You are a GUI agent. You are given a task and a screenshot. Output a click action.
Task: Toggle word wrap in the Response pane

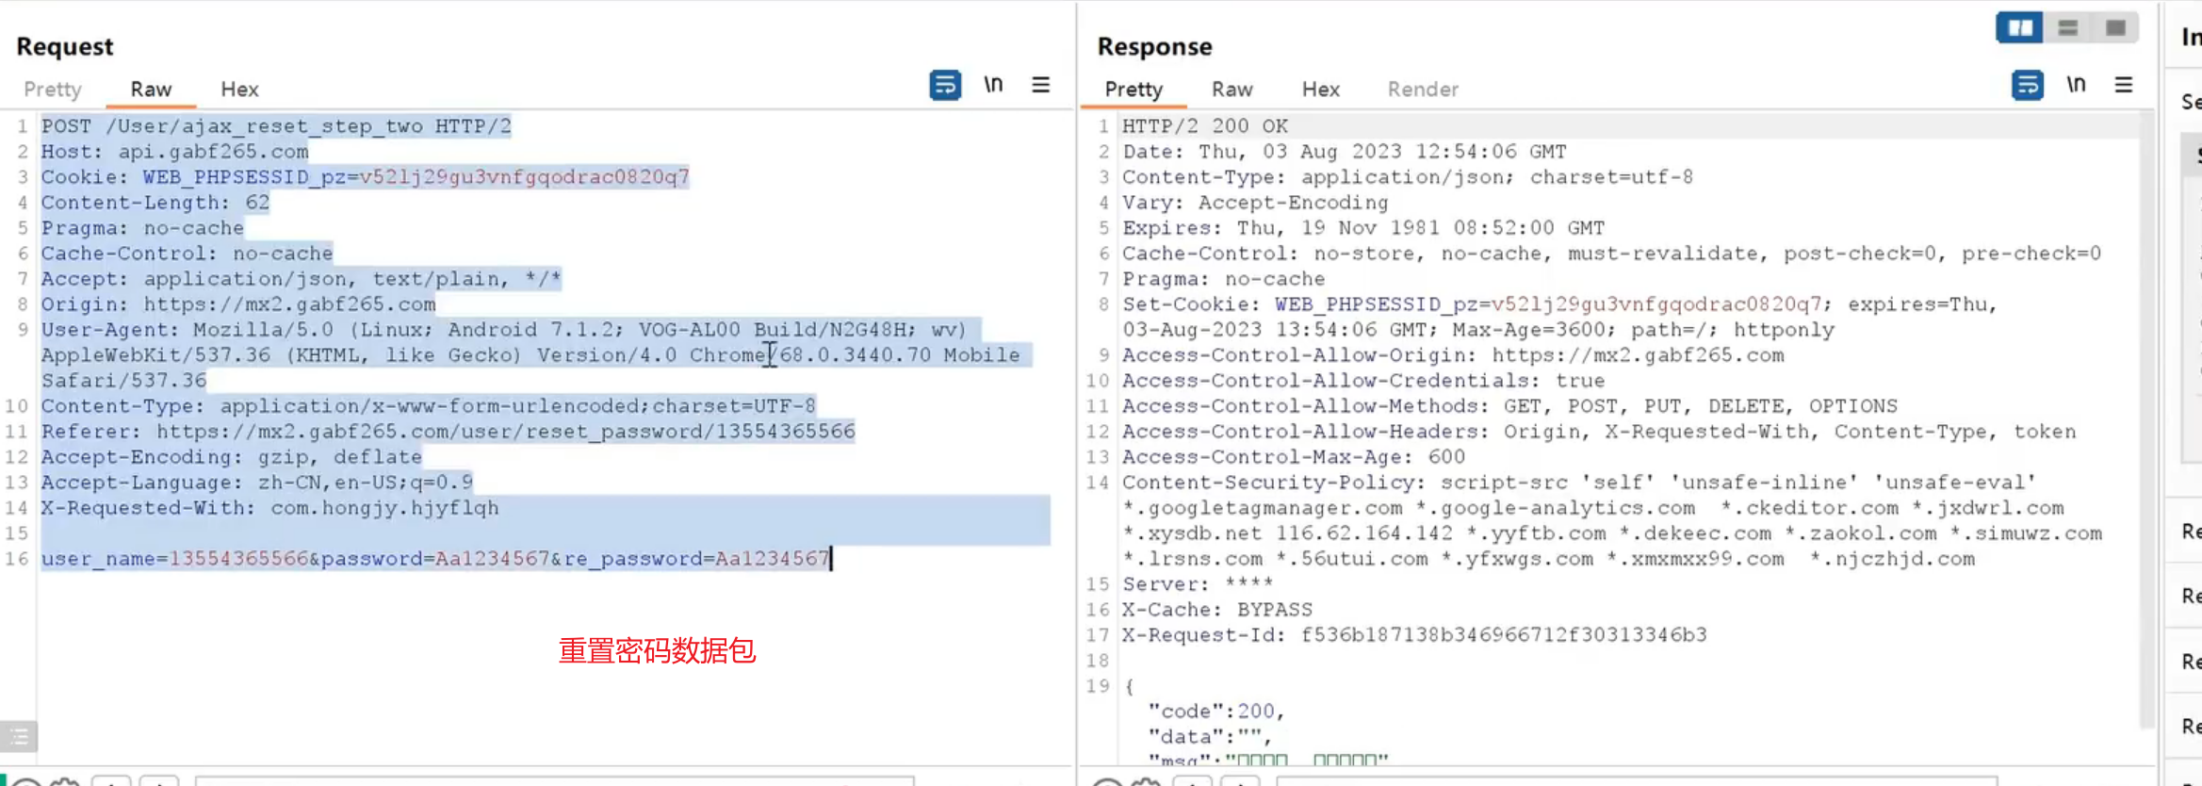[x=2027, y=85]
